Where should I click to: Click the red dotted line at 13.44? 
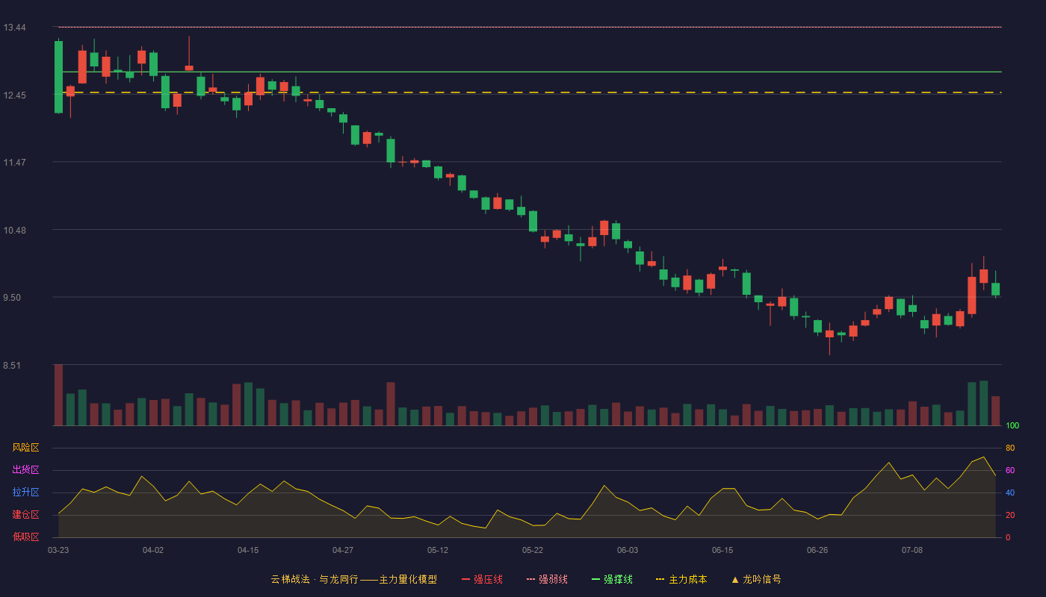(530, 27)
